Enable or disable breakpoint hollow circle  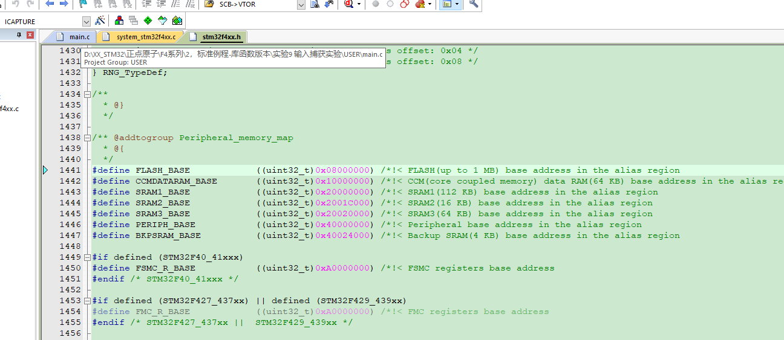[x=390, y=4]
